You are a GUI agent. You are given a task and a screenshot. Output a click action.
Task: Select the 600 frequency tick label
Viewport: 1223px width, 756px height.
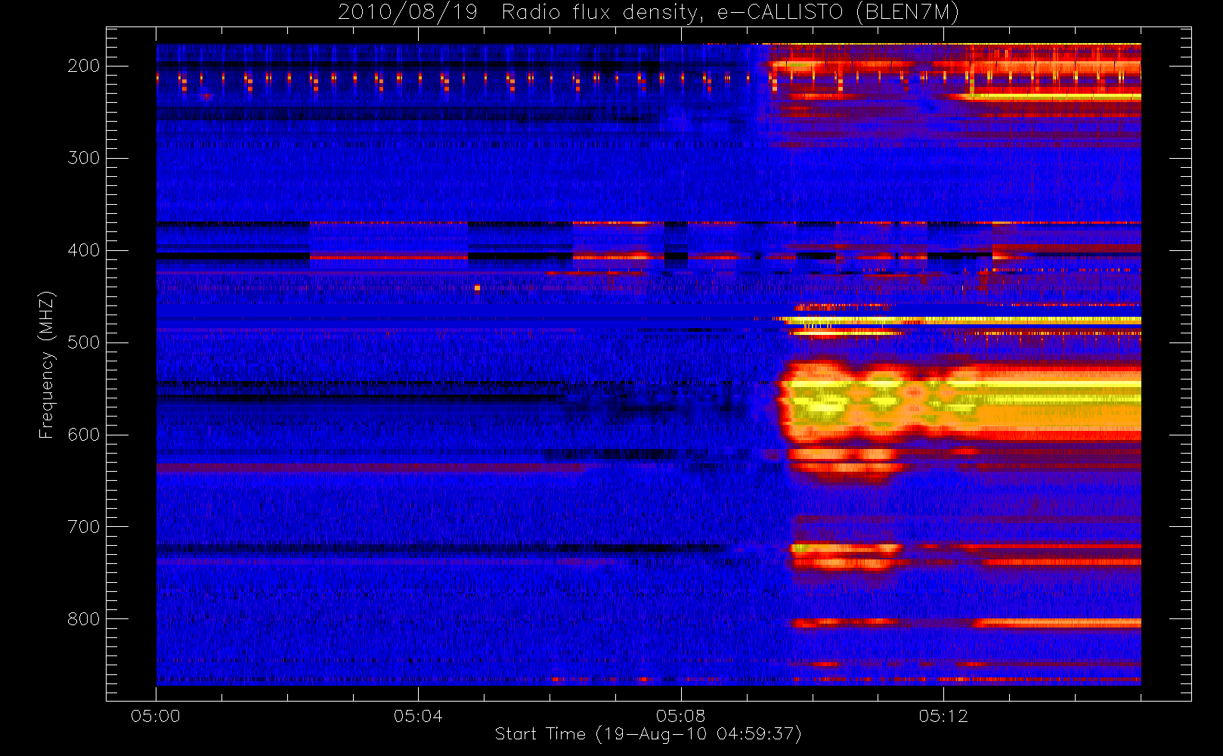click(84, 435)
